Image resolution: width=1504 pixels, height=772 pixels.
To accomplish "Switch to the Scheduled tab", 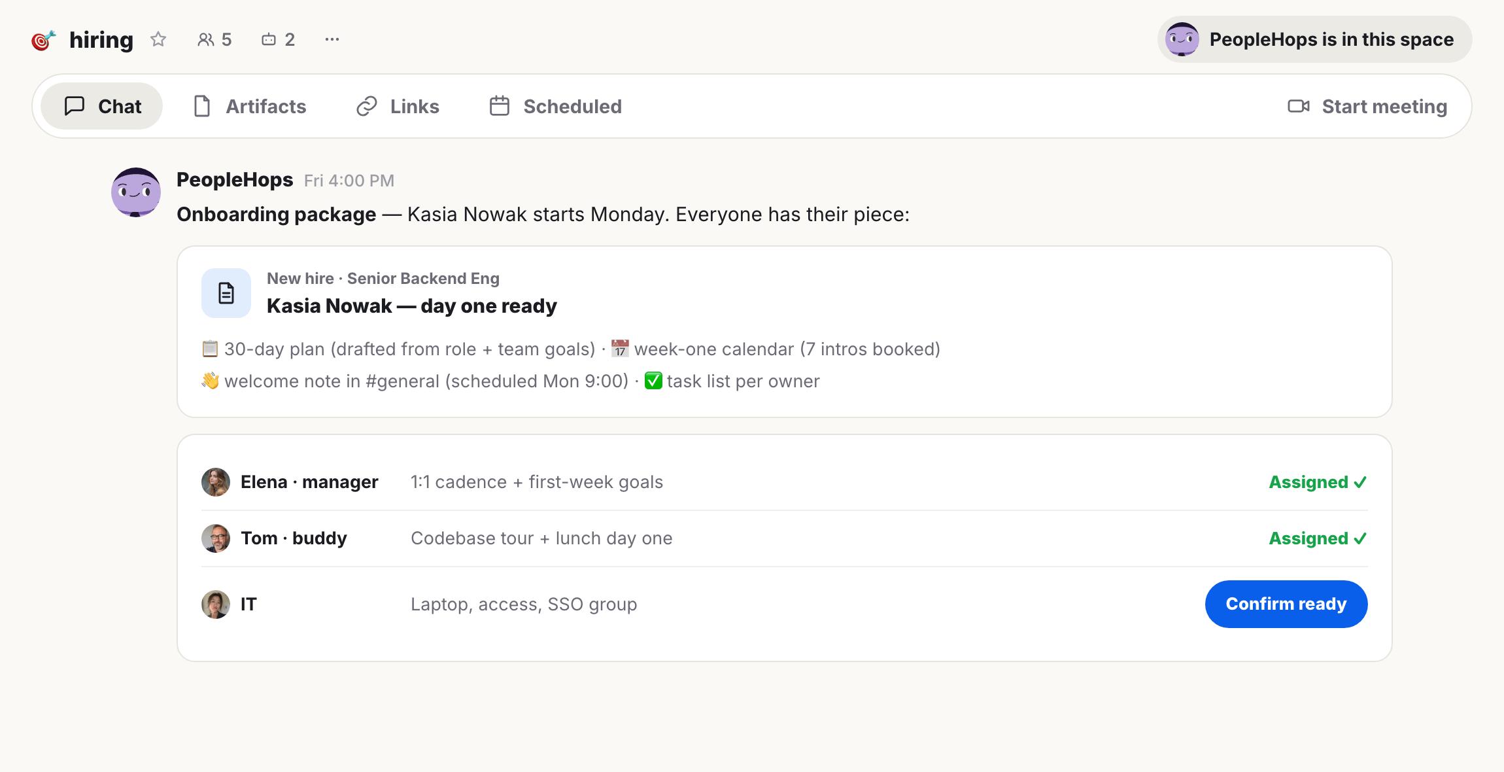I will [555, 106].
